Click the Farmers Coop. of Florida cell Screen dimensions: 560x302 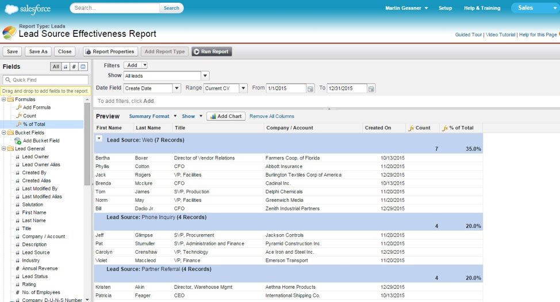[293, 158]
